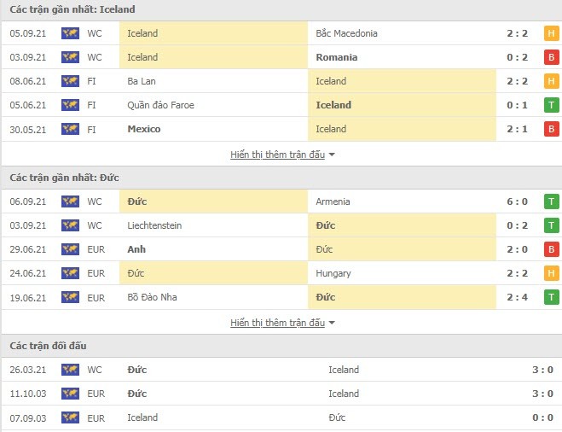Click red B badge for Anh match
The image size is (562, 432).
pos(552,249)
